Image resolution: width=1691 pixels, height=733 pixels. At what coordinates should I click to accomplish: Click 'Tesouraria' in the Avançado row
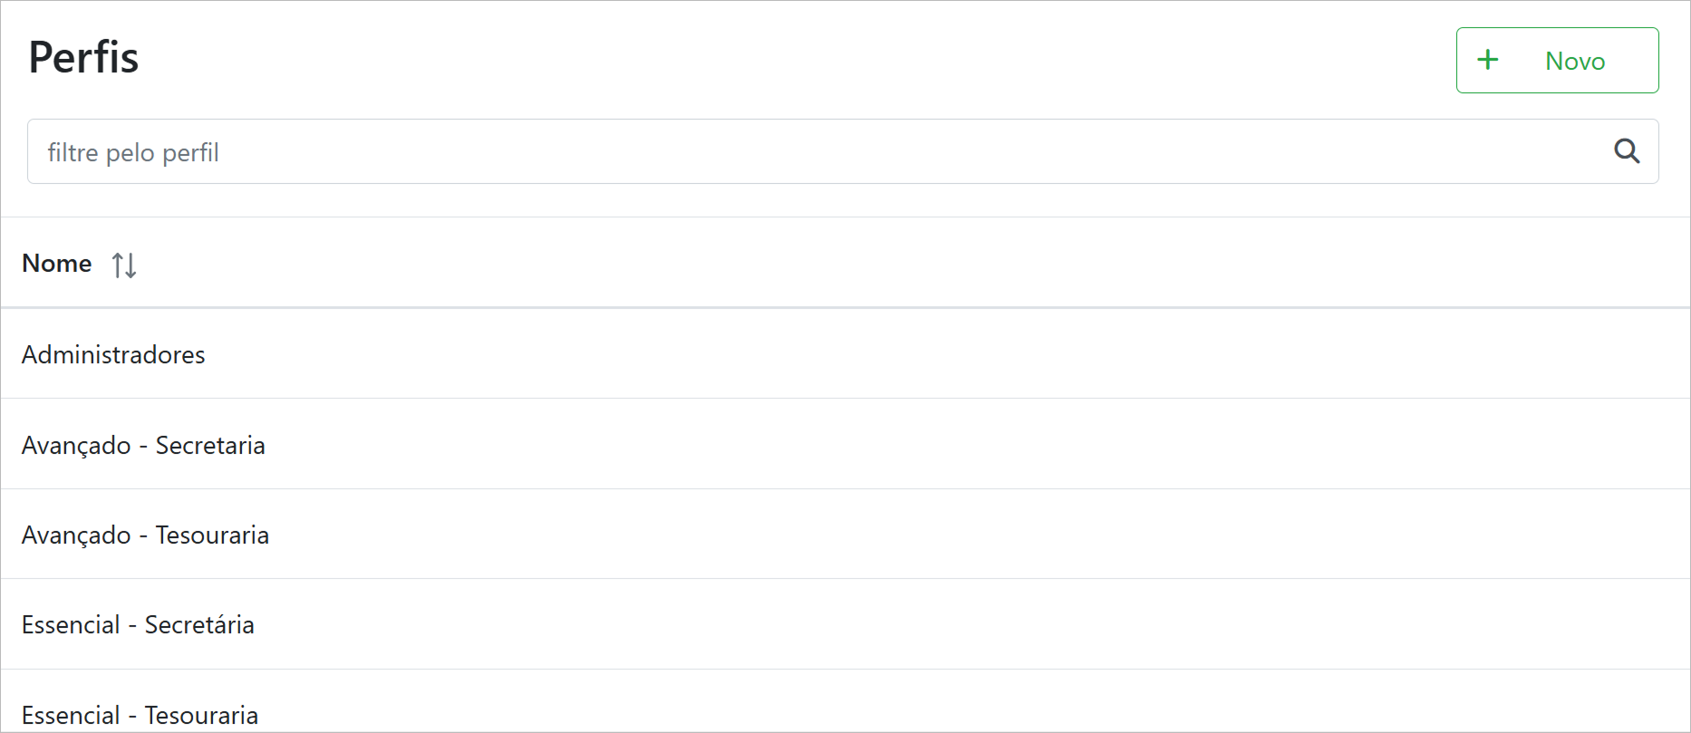click(x=212, y=535)
